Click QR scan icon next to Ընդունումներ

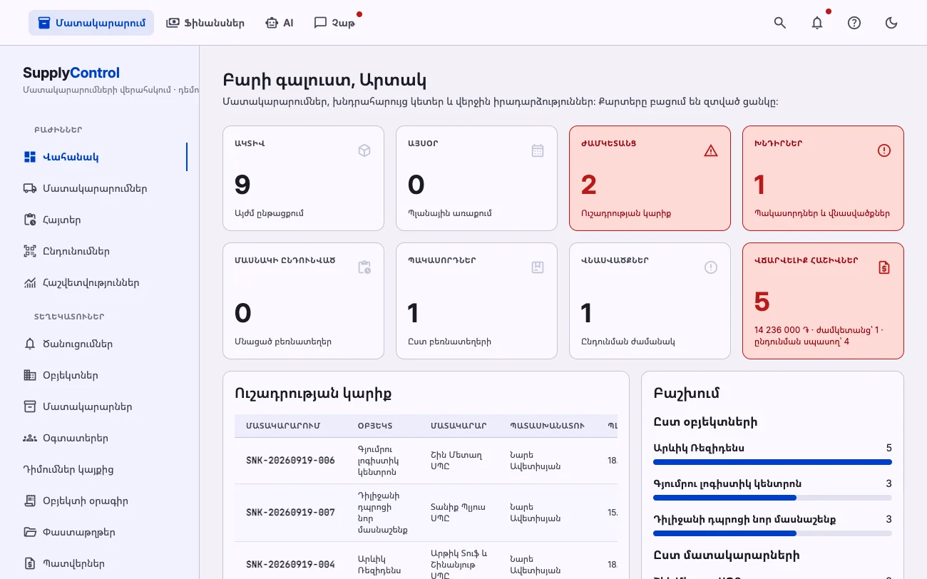point(30,251)
